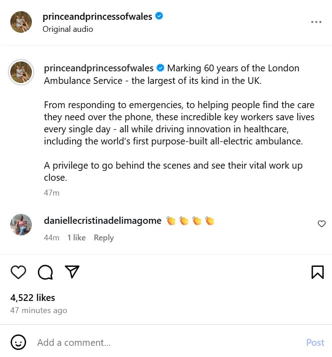View daniellecristinadelimagome's profile avatar
Screen dimensions: 332x357
21,225
